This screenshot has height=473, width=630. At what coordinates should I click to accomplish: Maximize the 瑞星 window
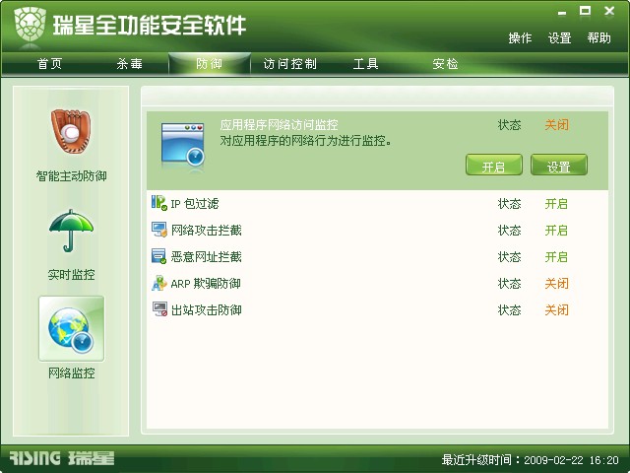click(585, 11)
